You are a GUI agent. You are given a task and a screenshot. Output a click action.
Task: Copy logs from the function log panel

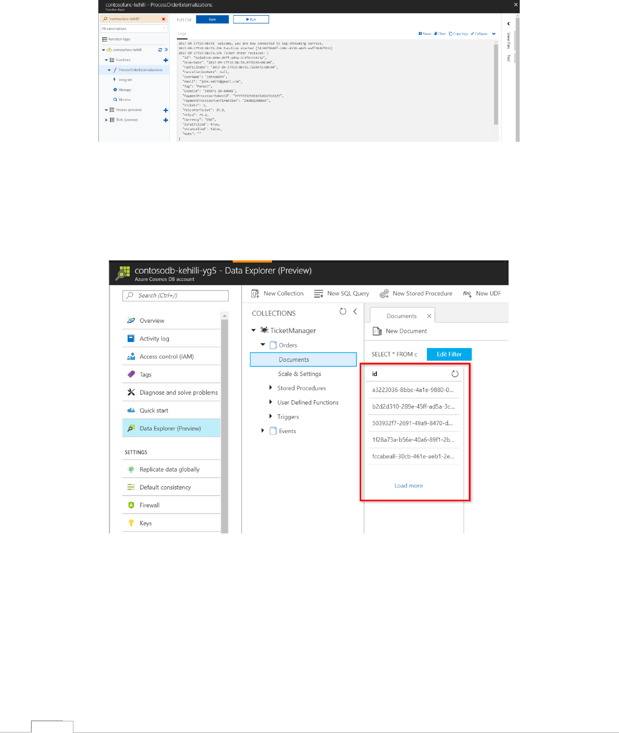click(458, 34)
